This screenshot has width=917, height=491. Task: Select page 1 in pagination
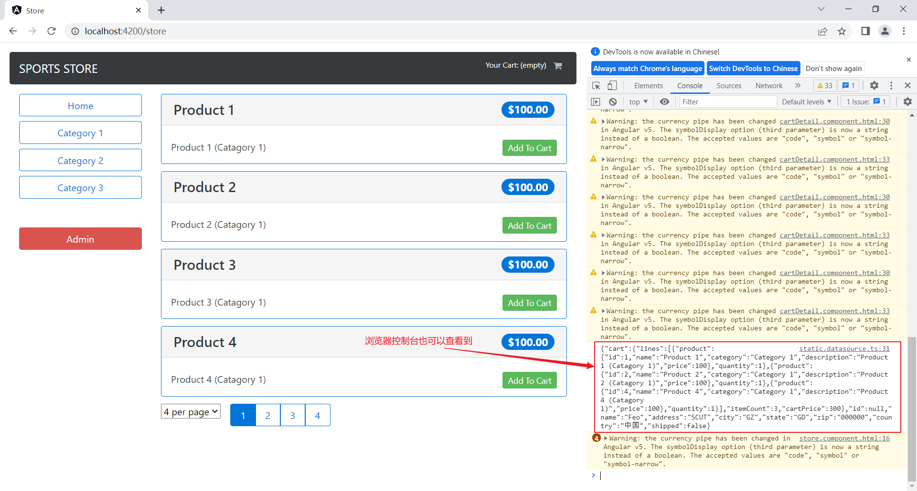(243, 415)
